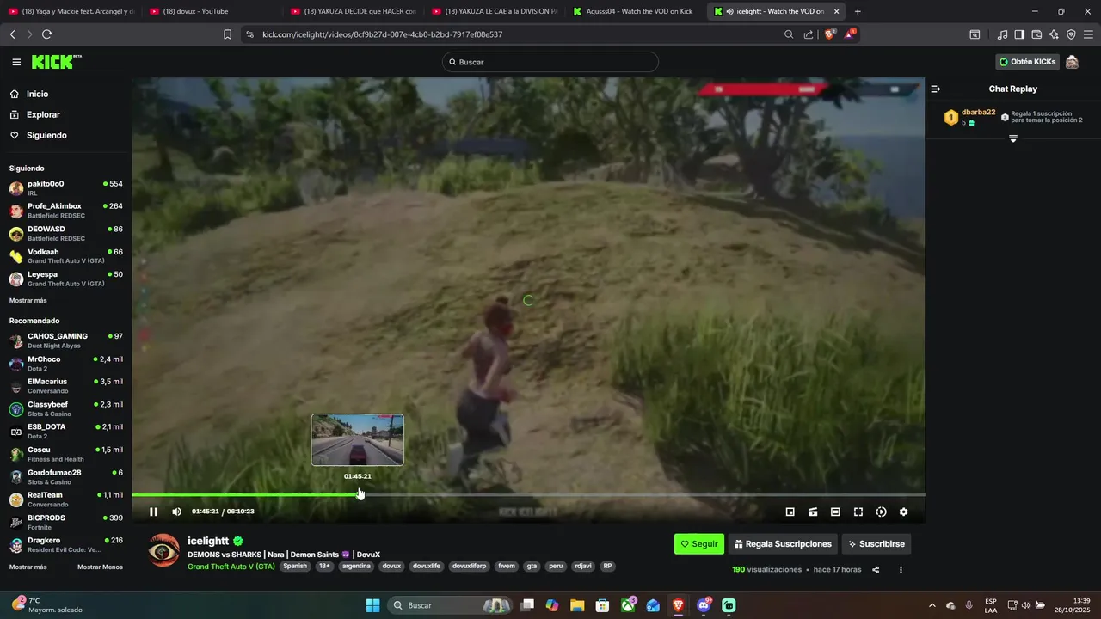Screen dimensions: 1101x619
Task: Show more followed channels (Mostrar más under Siguiendo)
Action: [28, 300]
